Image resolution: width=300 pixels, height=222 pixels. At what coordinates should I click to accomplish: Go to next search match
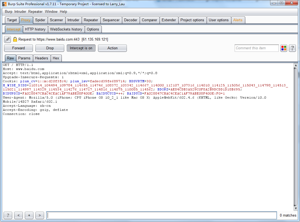[39, 215]
